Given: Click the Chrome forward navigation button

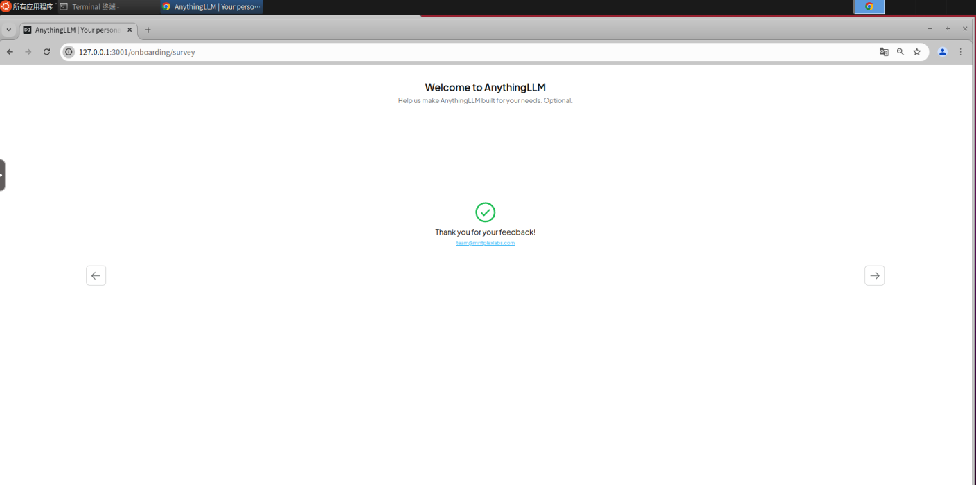Looking at the screenshot, I should [x=28, y=52].
